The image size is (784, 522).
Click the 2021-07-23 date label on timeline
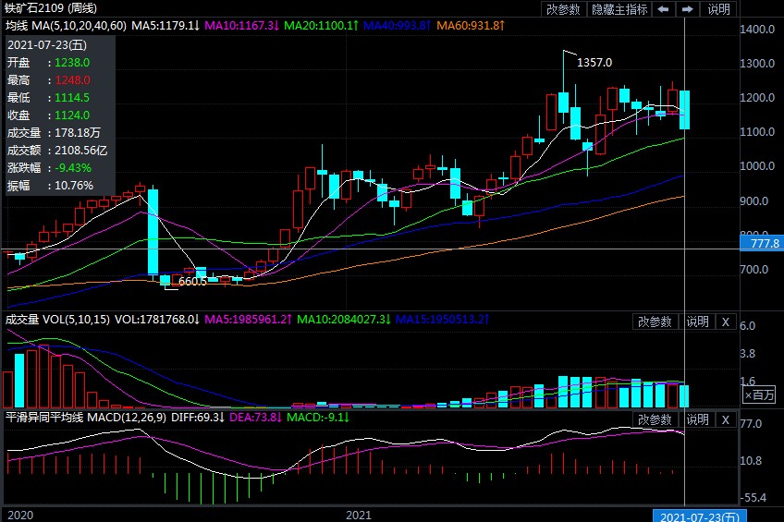point(697,515)
